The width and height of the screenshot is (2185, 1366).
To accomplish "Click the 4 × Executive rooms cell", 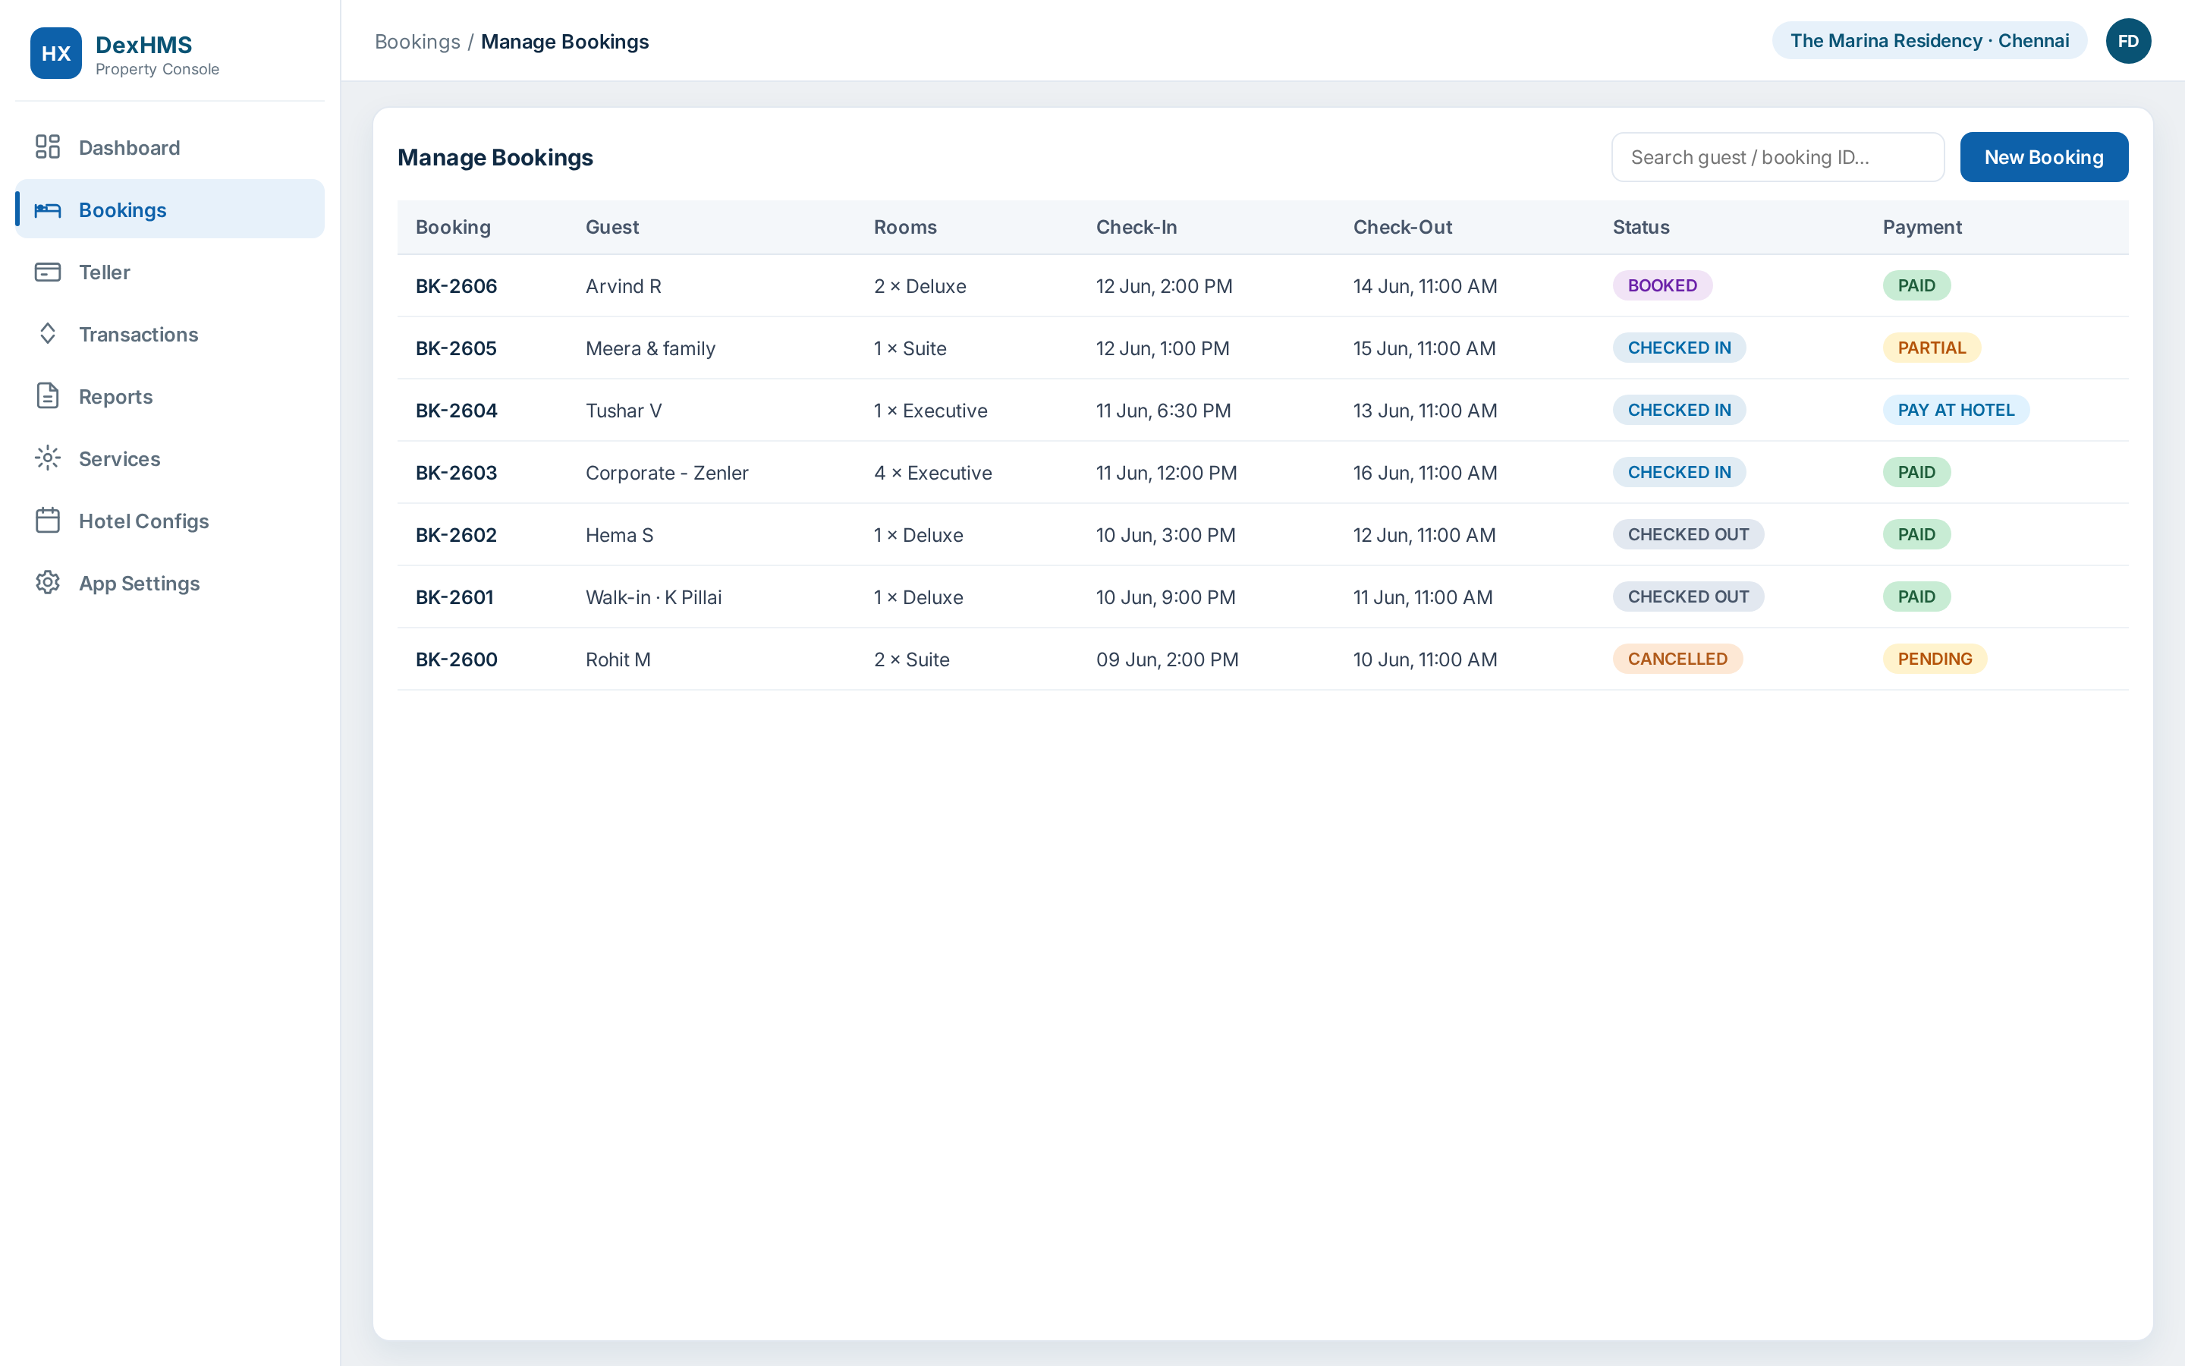I will click(x=932, y=474).
